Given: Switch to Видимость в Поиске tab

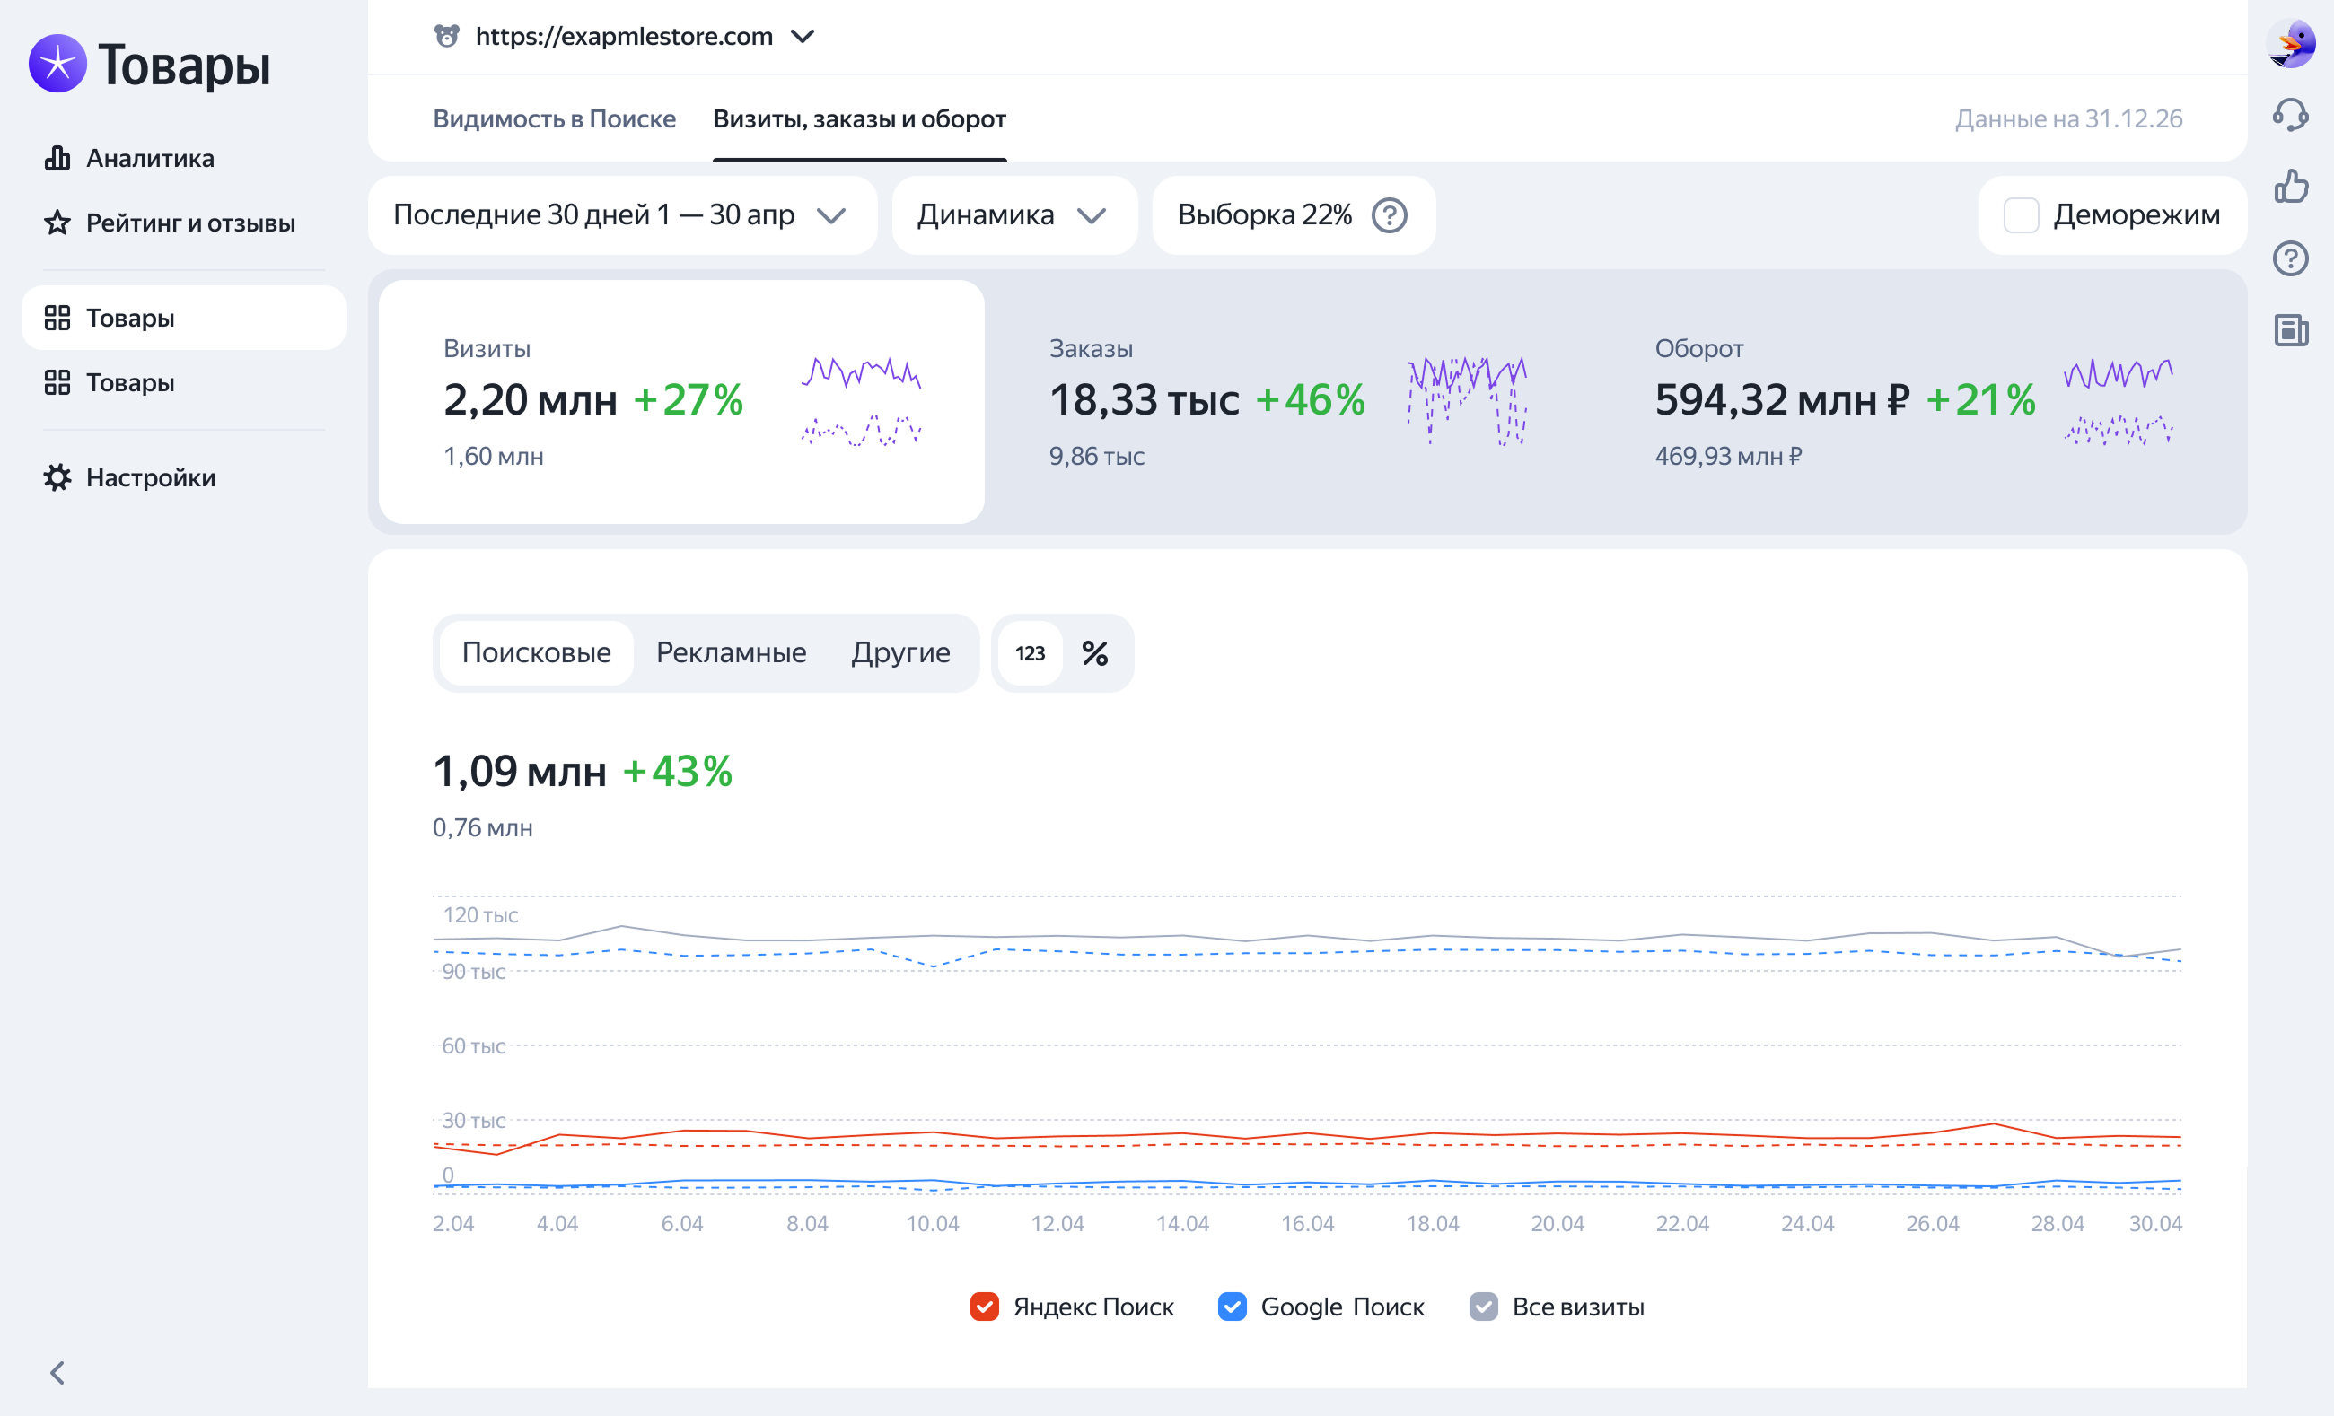Looking at the screenshot, I should (554, 118).
